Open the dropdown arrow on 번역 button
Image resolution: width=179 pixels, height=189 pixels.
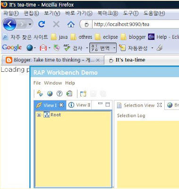click(x=114, y=48)
